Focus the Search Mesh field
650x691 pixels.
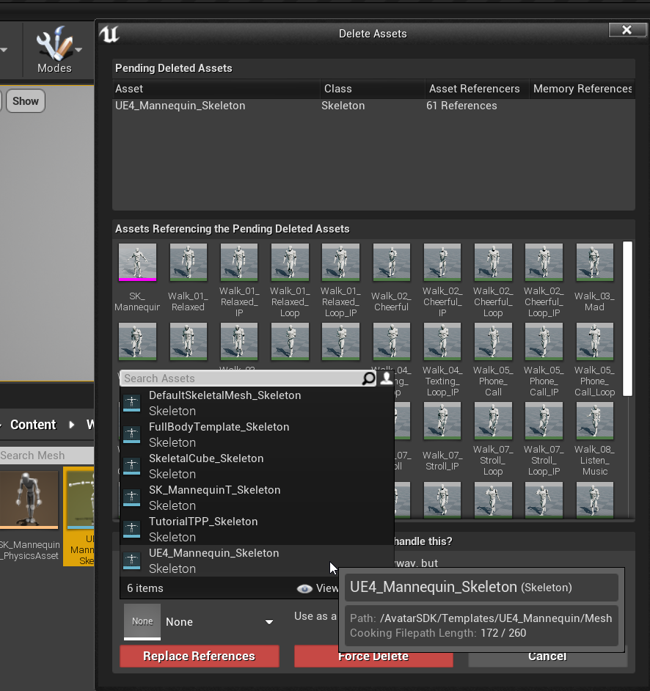pos(47,456)
